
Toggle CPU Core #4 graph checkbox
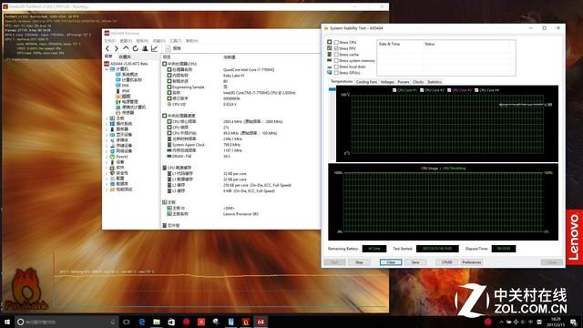[476, 90]
